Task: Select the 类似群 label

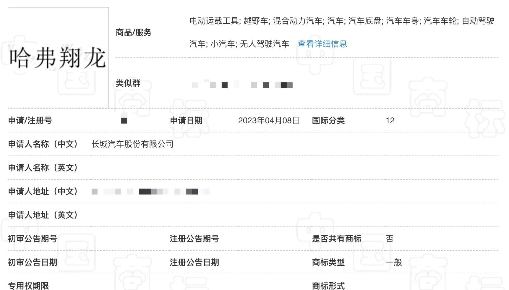Action: 128,83
